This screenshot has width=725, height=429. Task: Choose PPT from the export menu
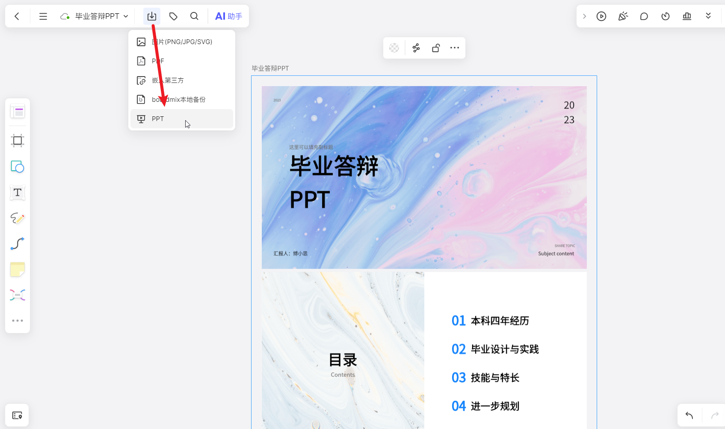coord(158,118)
